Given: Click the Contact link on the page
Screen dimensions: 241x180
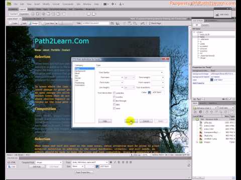Looking at the screenshot, I should point(66,50).
